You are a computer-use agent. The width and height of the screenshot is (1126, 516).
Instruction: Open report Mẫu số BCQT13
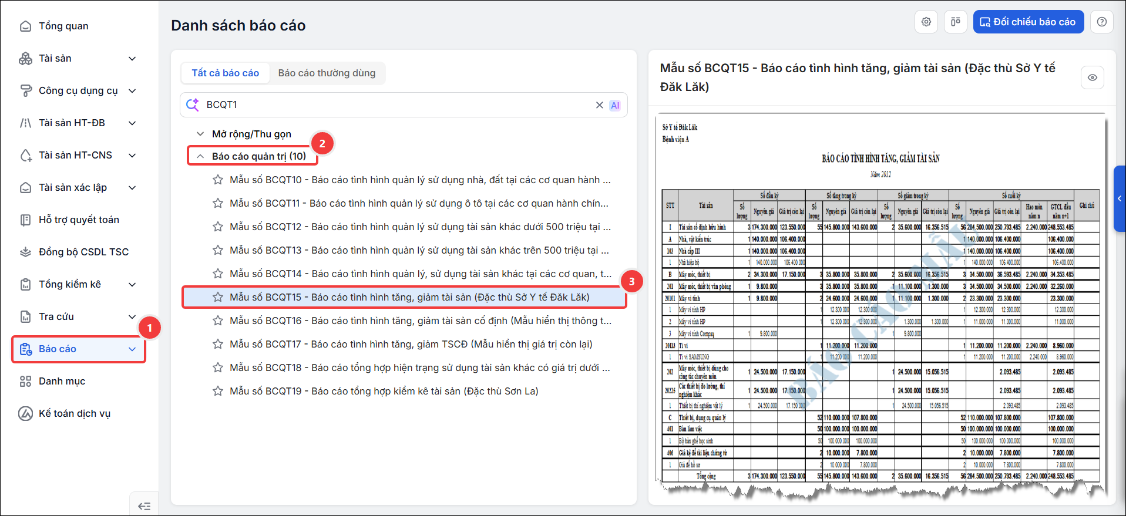419,250
